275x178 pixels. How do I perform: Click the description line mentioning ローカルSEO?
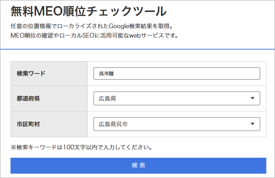click(95, 36)
